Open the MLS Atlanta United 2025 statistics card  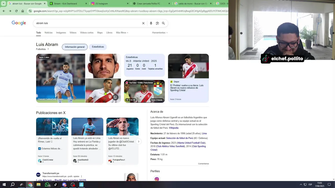click(144, 65)
